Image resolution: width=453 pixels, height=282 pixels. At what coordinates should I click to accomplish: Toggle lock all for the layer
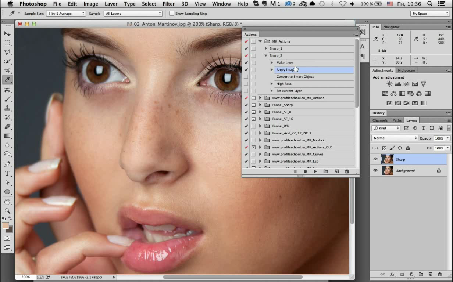408,148
